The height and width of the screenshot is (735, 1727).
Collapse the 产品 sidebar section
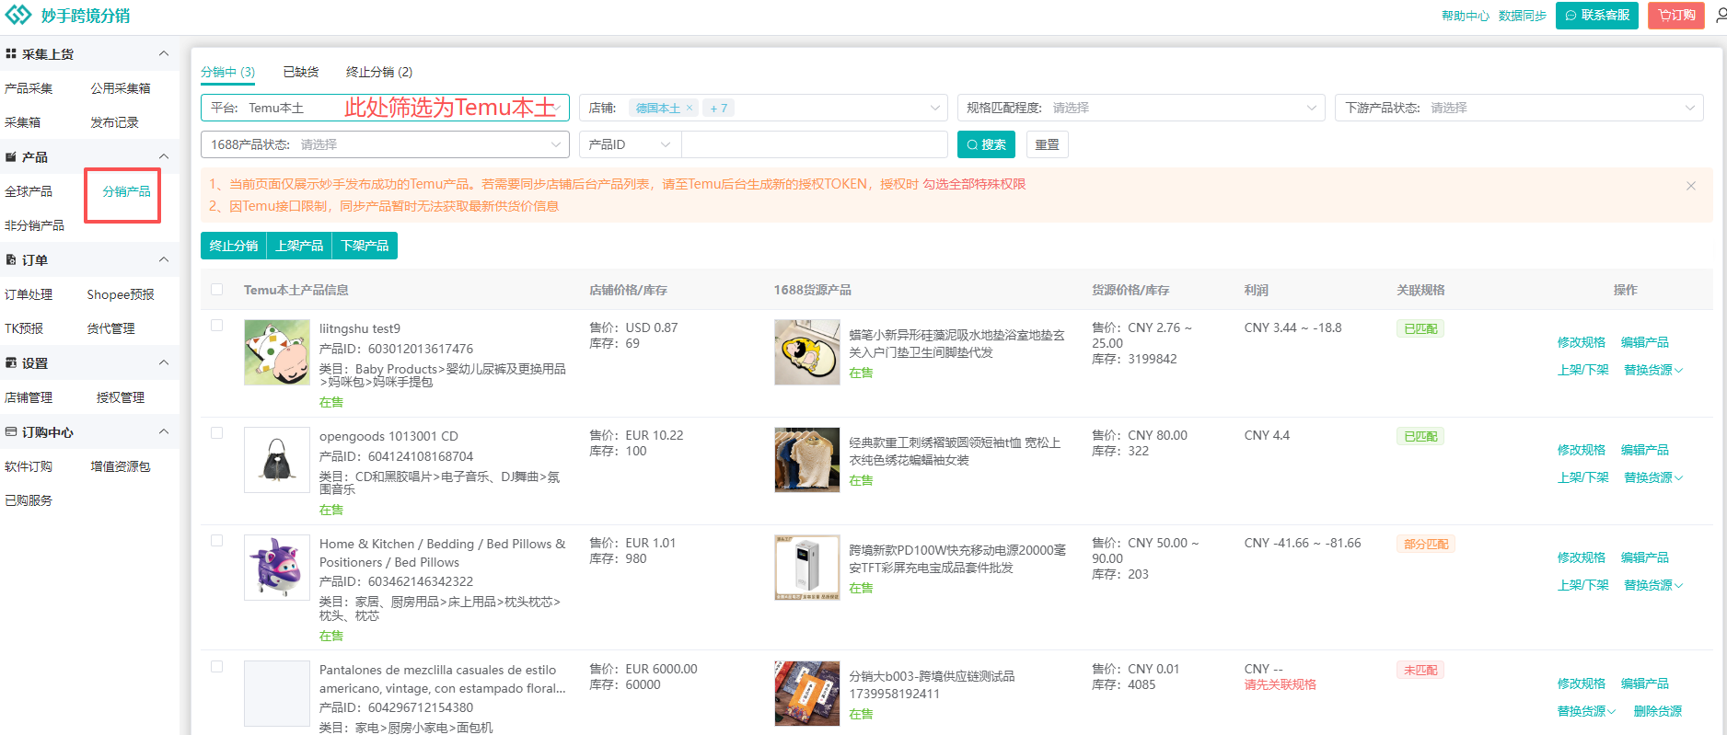(164, 156)
